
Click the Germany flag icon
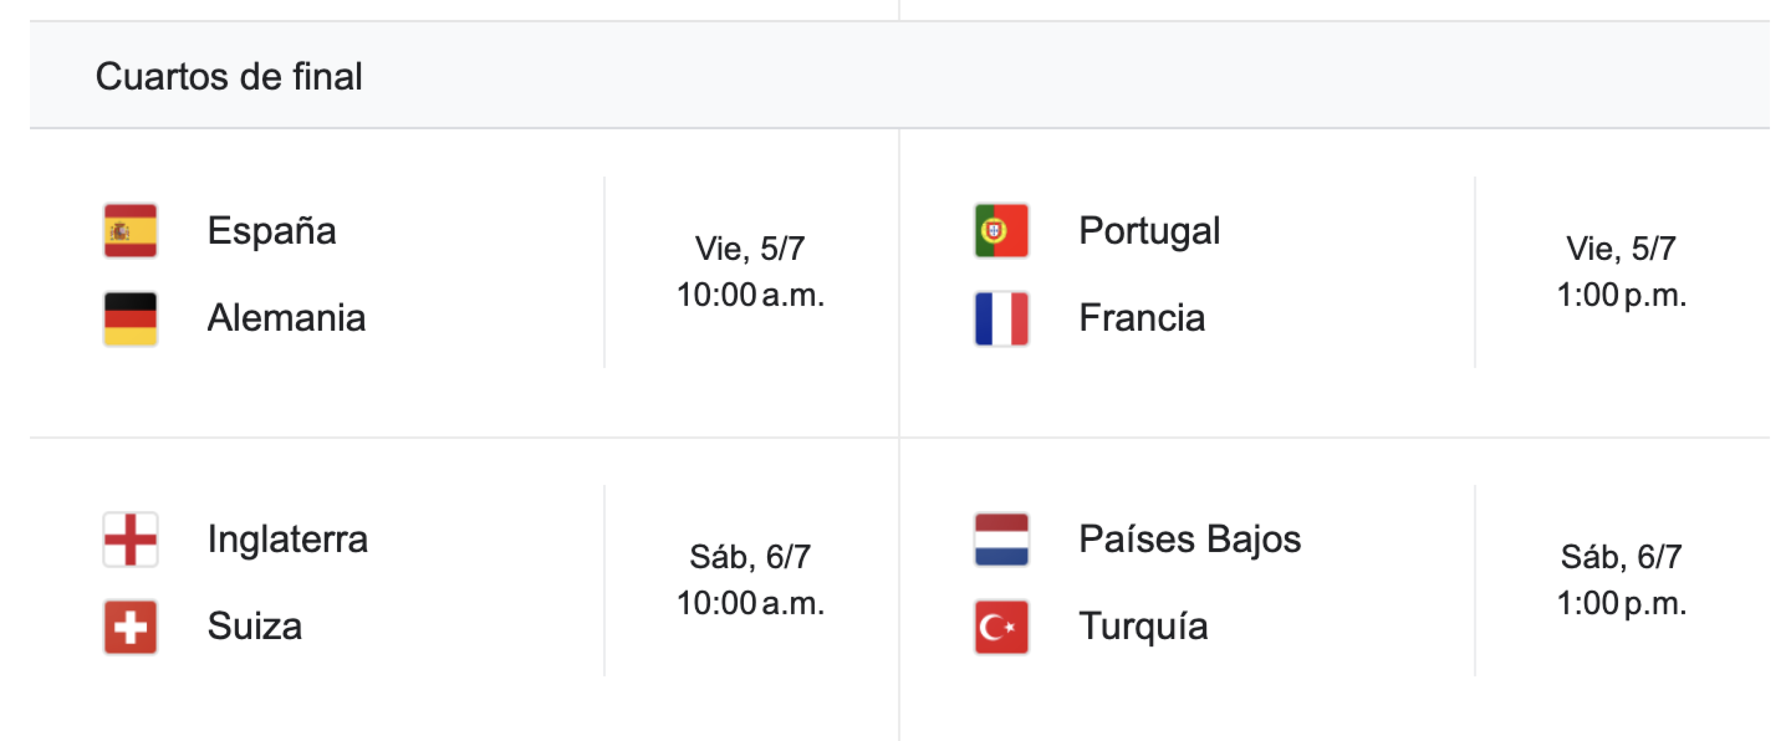[130, 319]
